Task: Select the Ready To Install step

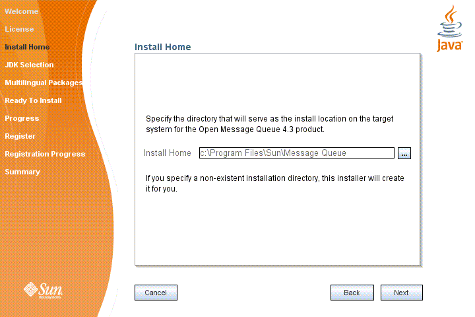Action: click(x=33, y=100)
